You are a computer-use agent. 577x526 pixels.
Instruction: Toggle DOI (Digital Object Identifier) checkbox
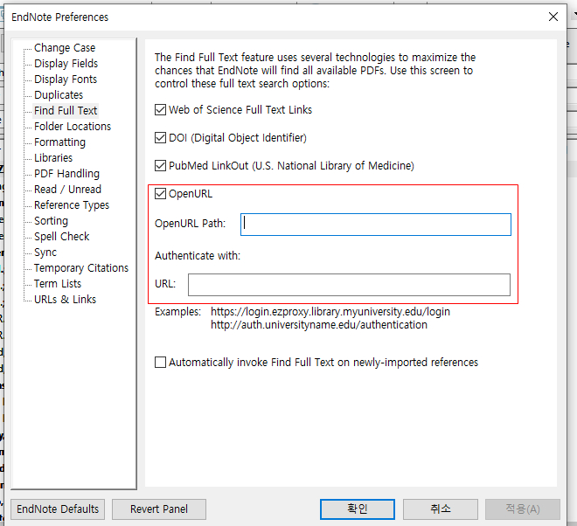[161, 137]
